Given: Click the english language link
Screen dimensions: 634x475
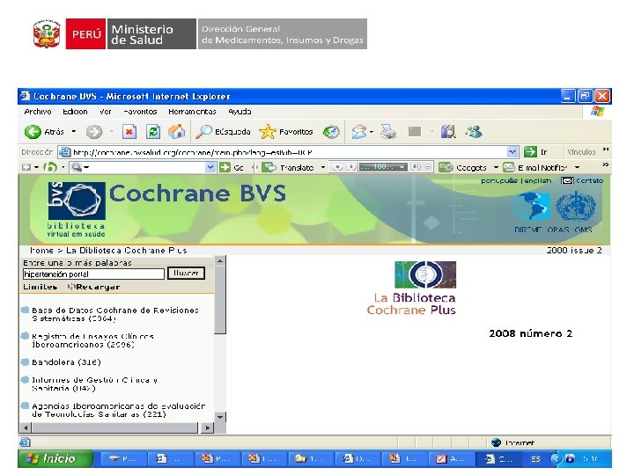Looking at the screenshot, I should (x=537, y=180).
